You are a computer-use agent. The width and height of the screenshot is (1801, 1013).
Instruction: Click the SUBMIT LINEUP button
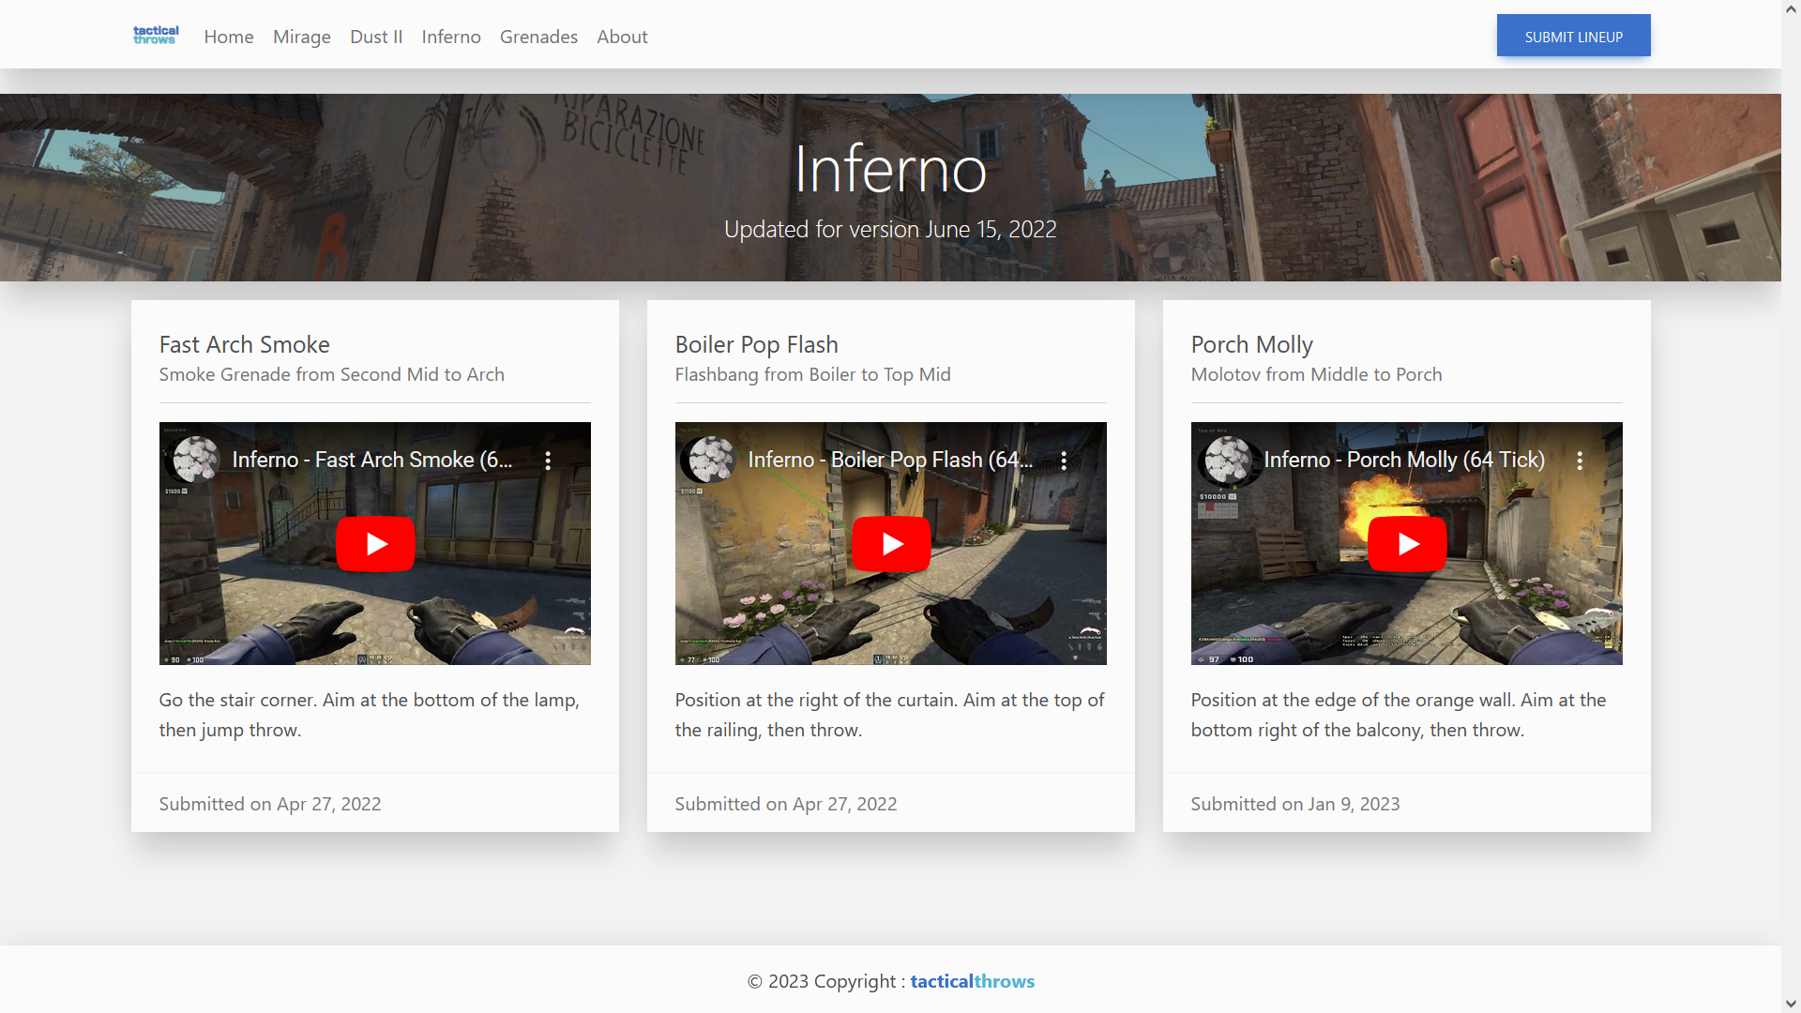tap(1573, 36)
